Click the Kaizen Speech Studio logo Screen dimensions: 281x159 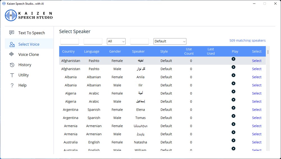(x=29, y=15)
